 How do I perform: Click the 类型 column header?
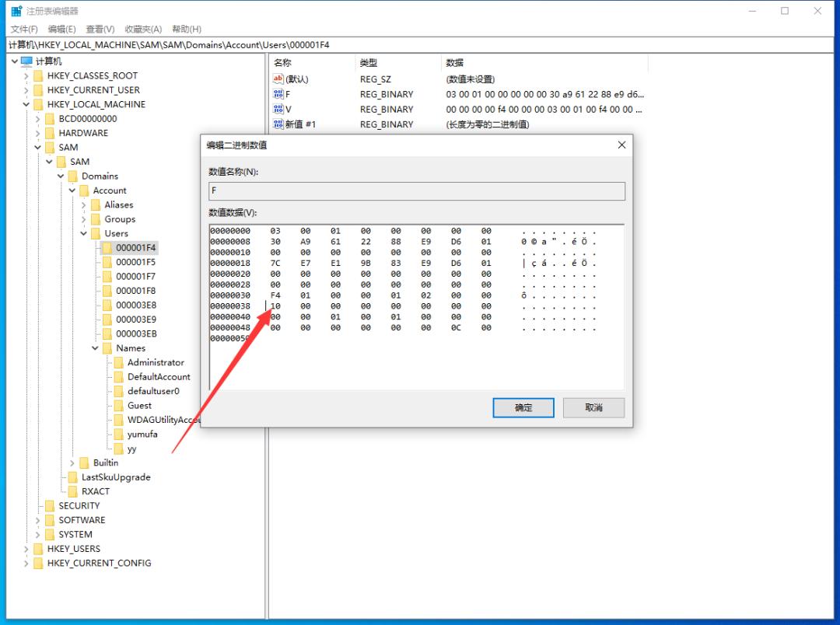click(368, 62)
